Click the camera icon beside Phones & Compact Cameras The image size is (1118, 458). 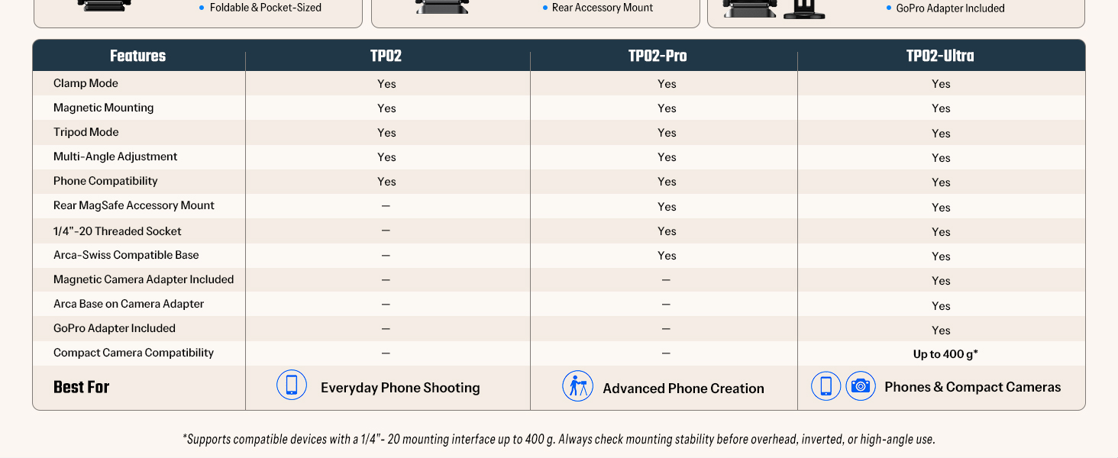pyautogui.click(x=861, y=386)
